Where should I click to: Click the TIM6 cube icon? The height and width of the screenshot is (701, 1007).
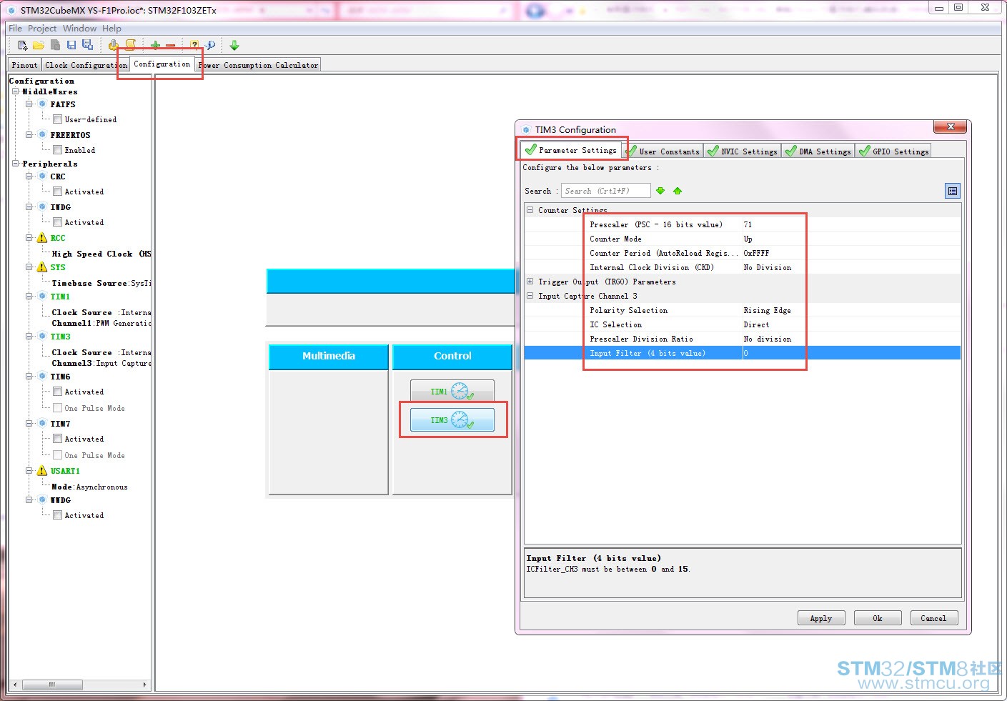coord(42,377)
